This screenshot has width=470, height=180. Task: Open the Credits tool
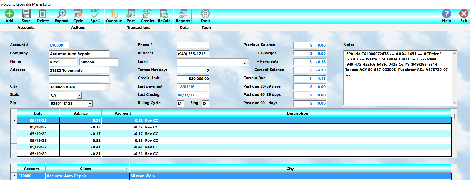[x=147, y=16]
